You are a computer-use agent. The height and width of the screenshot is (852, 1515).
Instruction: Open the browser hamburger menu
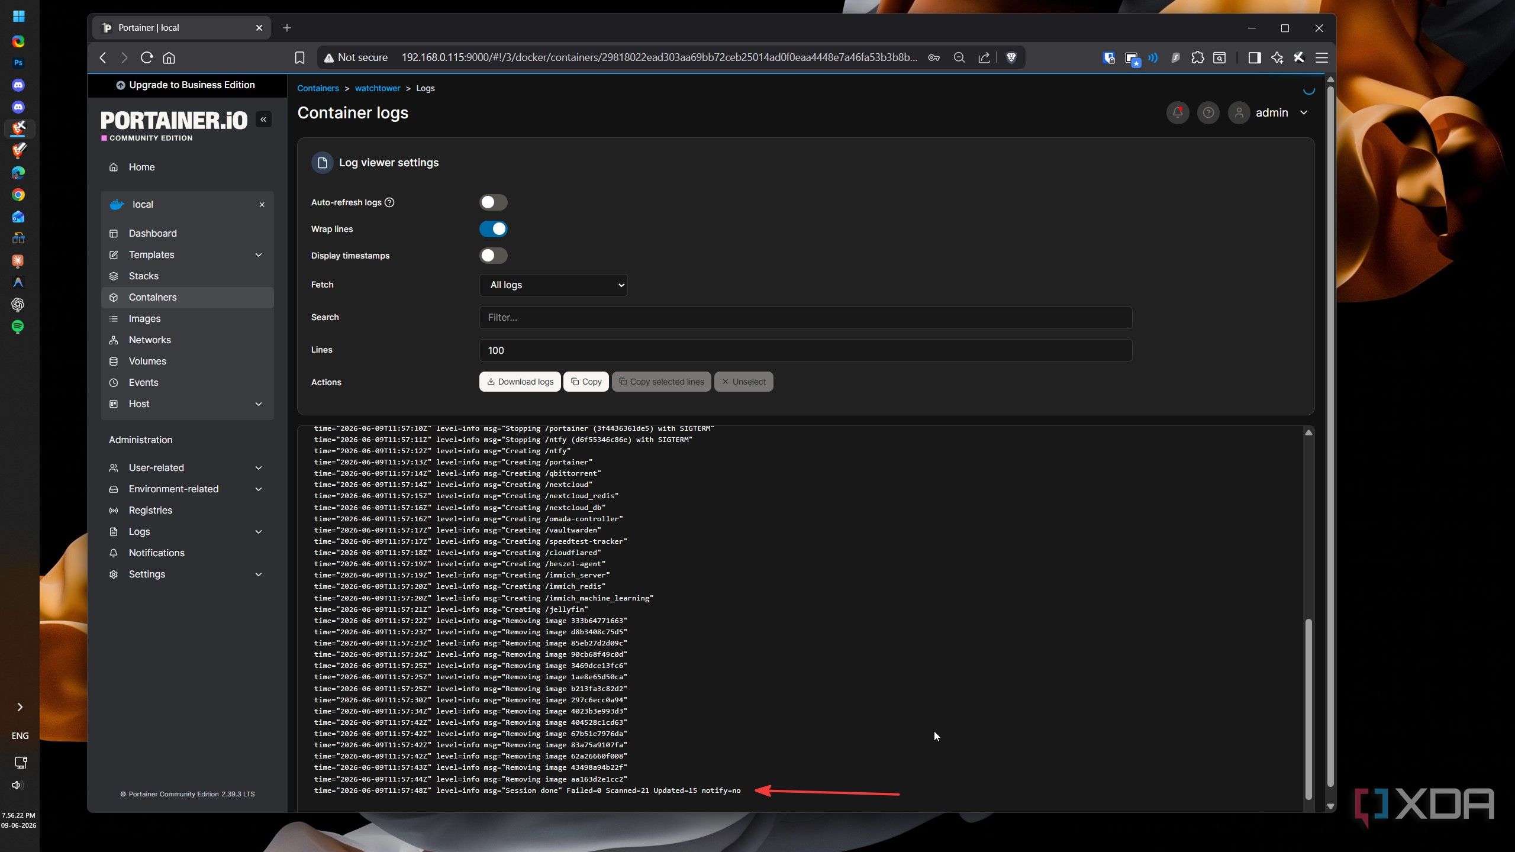click(1321, 57)
